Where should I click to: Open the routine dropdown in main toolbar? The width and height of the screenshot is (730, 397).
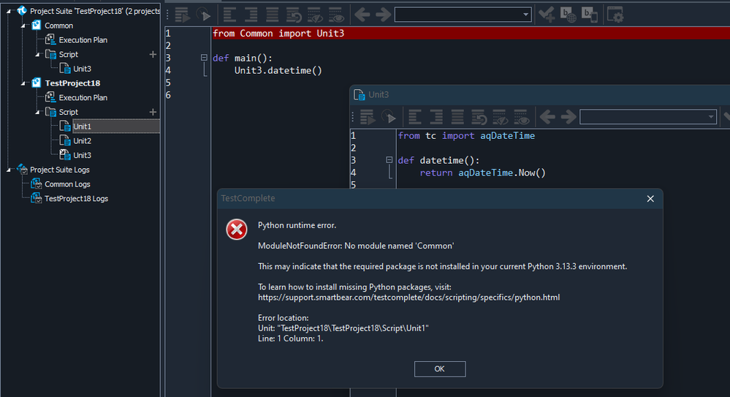(x=526, y=15)
